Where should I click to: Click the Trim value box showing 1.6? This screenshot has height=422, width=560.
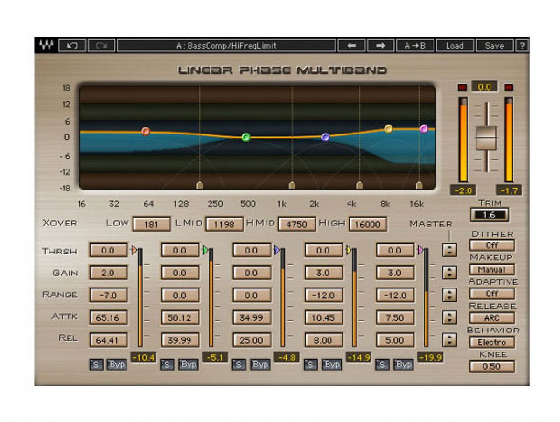point(490,215)
